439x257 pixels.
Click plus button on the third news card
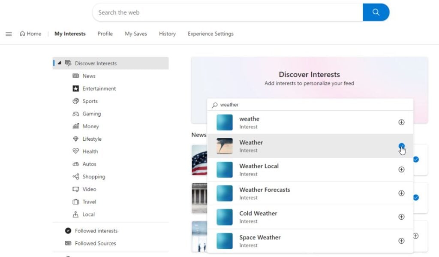(416, 236)
